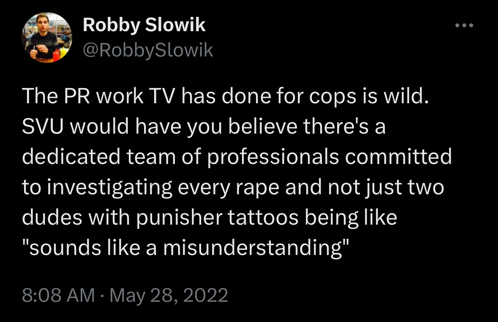The width and height of the screenshot is (498, 322).
Task: Open the Robby Slowik display name link
Action: pyautogui.click(x=144, y=26)
